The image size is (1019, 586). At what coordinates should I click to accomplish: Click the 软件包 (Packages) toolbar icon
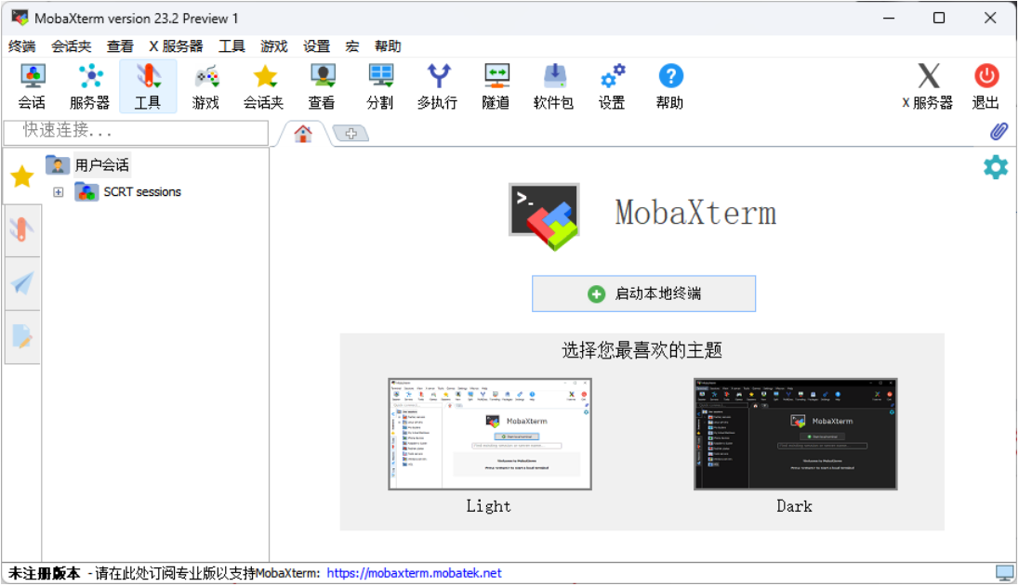click(554, 85)
